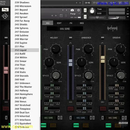Open the Ambience 001 SORE sound selector
The image size is (130, 130).
point(81,118)
